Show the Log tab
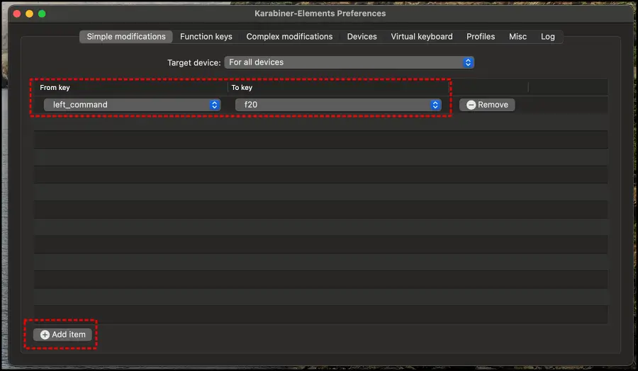This screenshot has height=371, width=638. click(547, 37)
